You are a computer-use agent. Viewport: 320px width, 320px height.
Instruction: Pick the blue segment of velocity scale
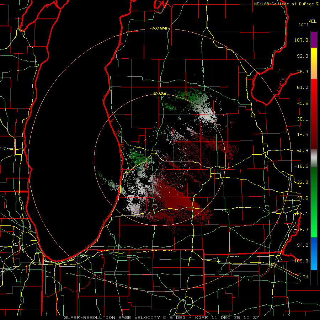314,254
